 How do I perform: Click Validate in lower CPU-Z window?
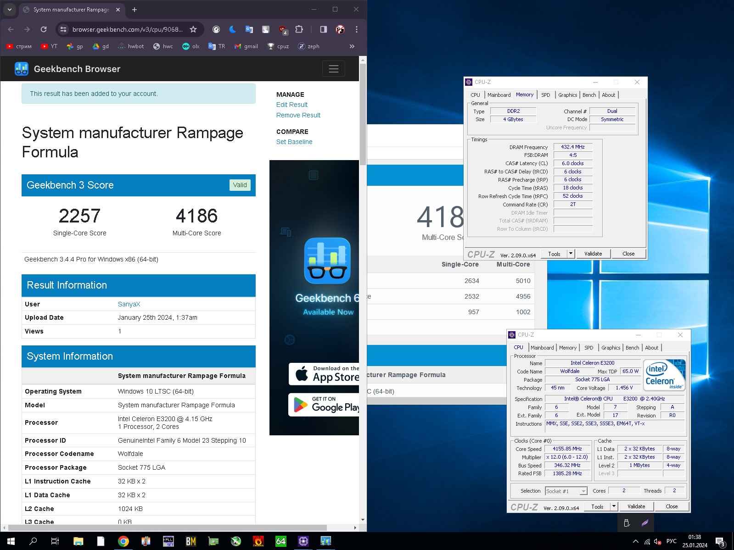636,506
